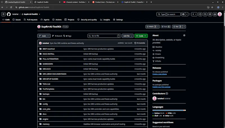Go to GitHub homepage via Octocat logo
Viewport: 225px width, 128px height.
click(9, 14)
